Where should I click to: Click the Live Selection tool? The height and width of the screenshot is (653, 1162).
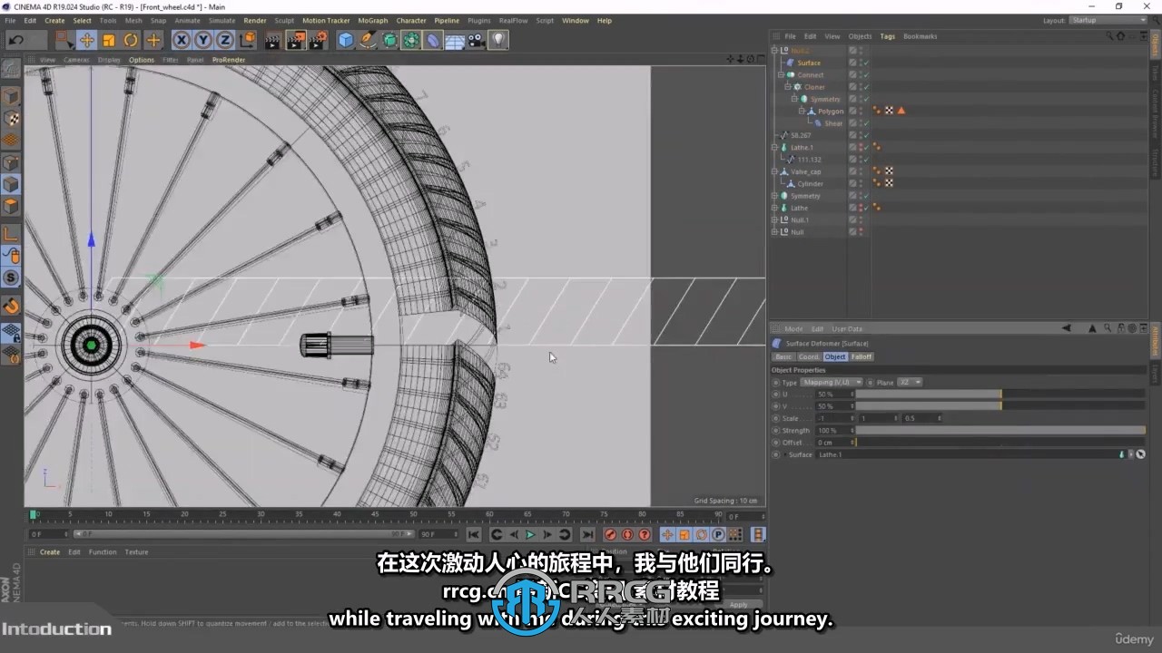64,40
